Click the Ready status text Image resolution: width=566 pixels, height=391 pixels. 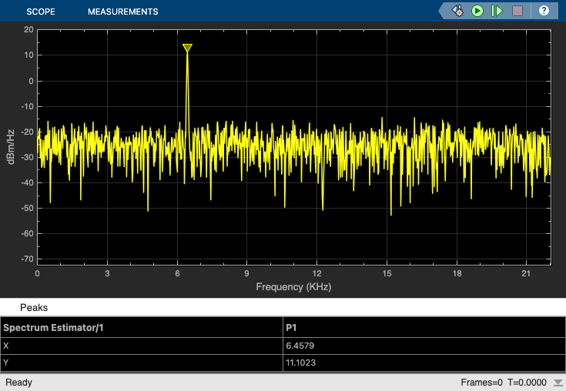click(x=19, y=383)
